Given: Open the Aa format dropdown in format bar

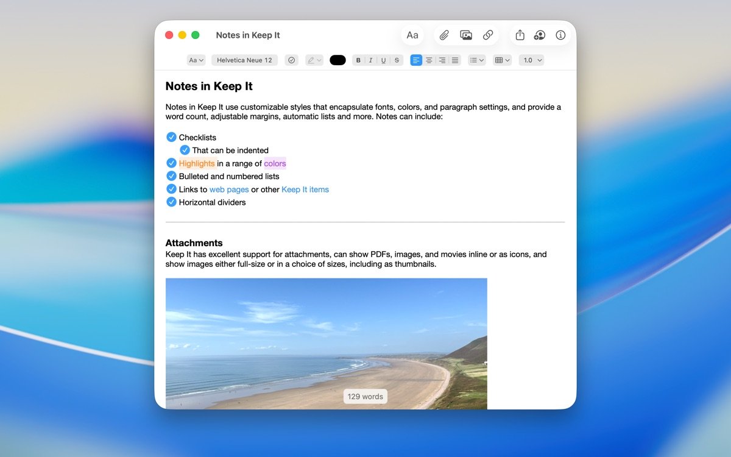Looking at the screenshot, I should tap(196, 60).
